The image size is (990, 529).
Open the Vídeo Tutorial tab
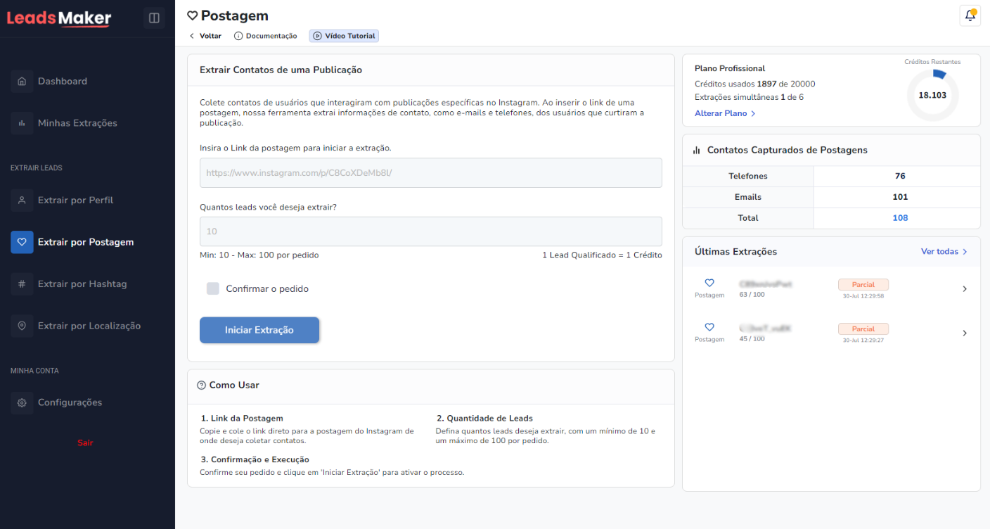(343, 35)
